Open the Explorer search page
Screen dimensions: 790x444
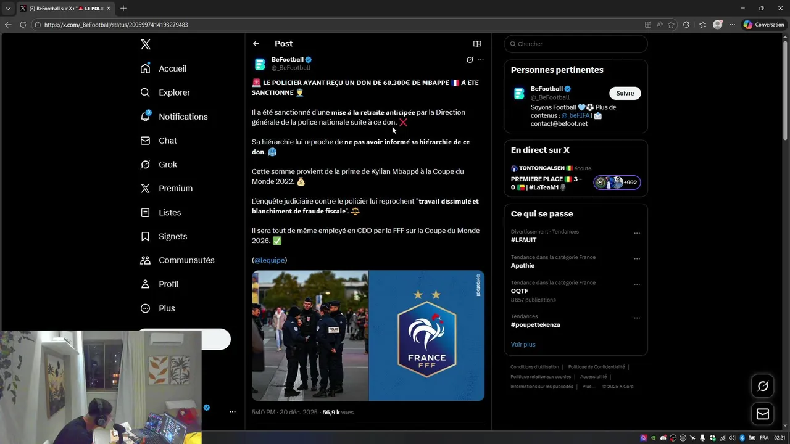[165, 92]
